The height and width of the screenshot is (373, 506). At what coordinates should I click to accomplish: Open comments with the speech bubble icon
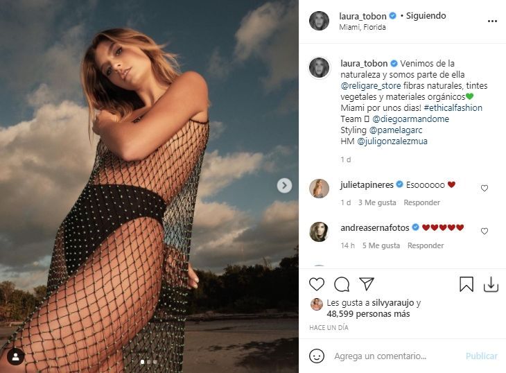342,284
